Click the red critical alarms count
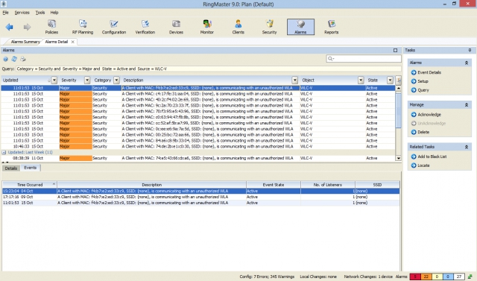This screenshot has height=281, width=477. [415, 277]
